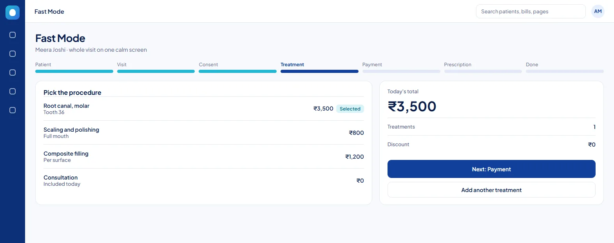Go to the Visit step
614x243 pixels.
156,67
